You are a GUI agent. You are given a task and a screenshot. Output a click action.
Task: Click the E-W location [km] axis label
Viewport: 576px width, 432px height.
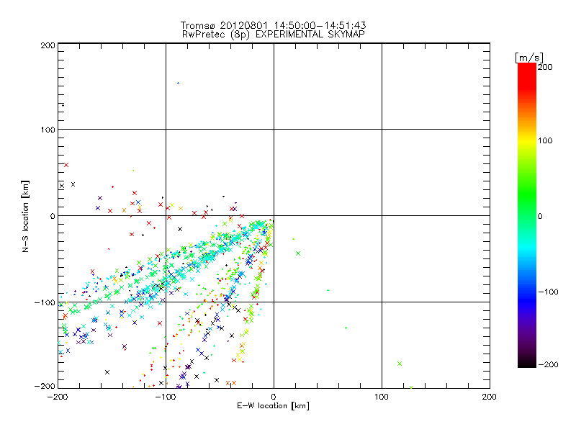click(x=273, y=406)
